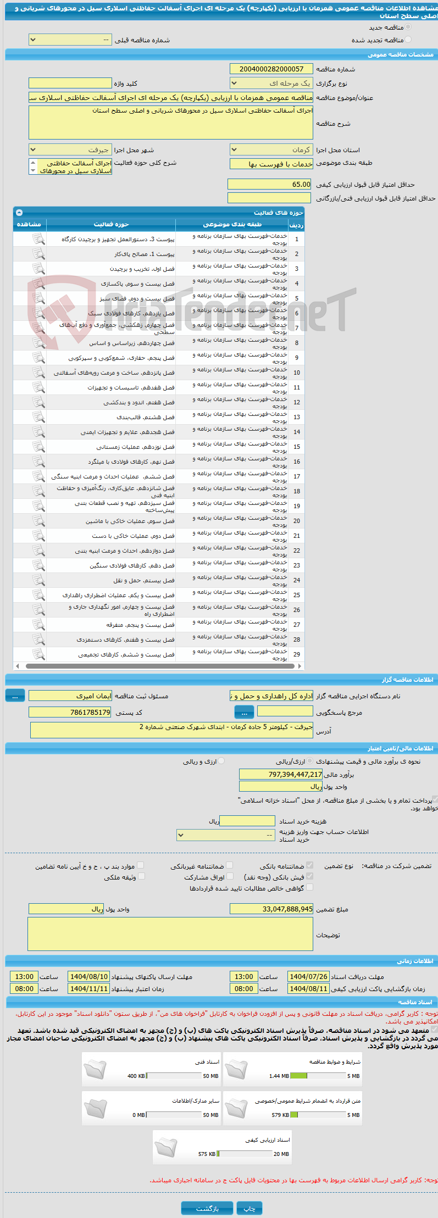Sort by طبقه بندی موضوعی column header

(x=232, y=224)
